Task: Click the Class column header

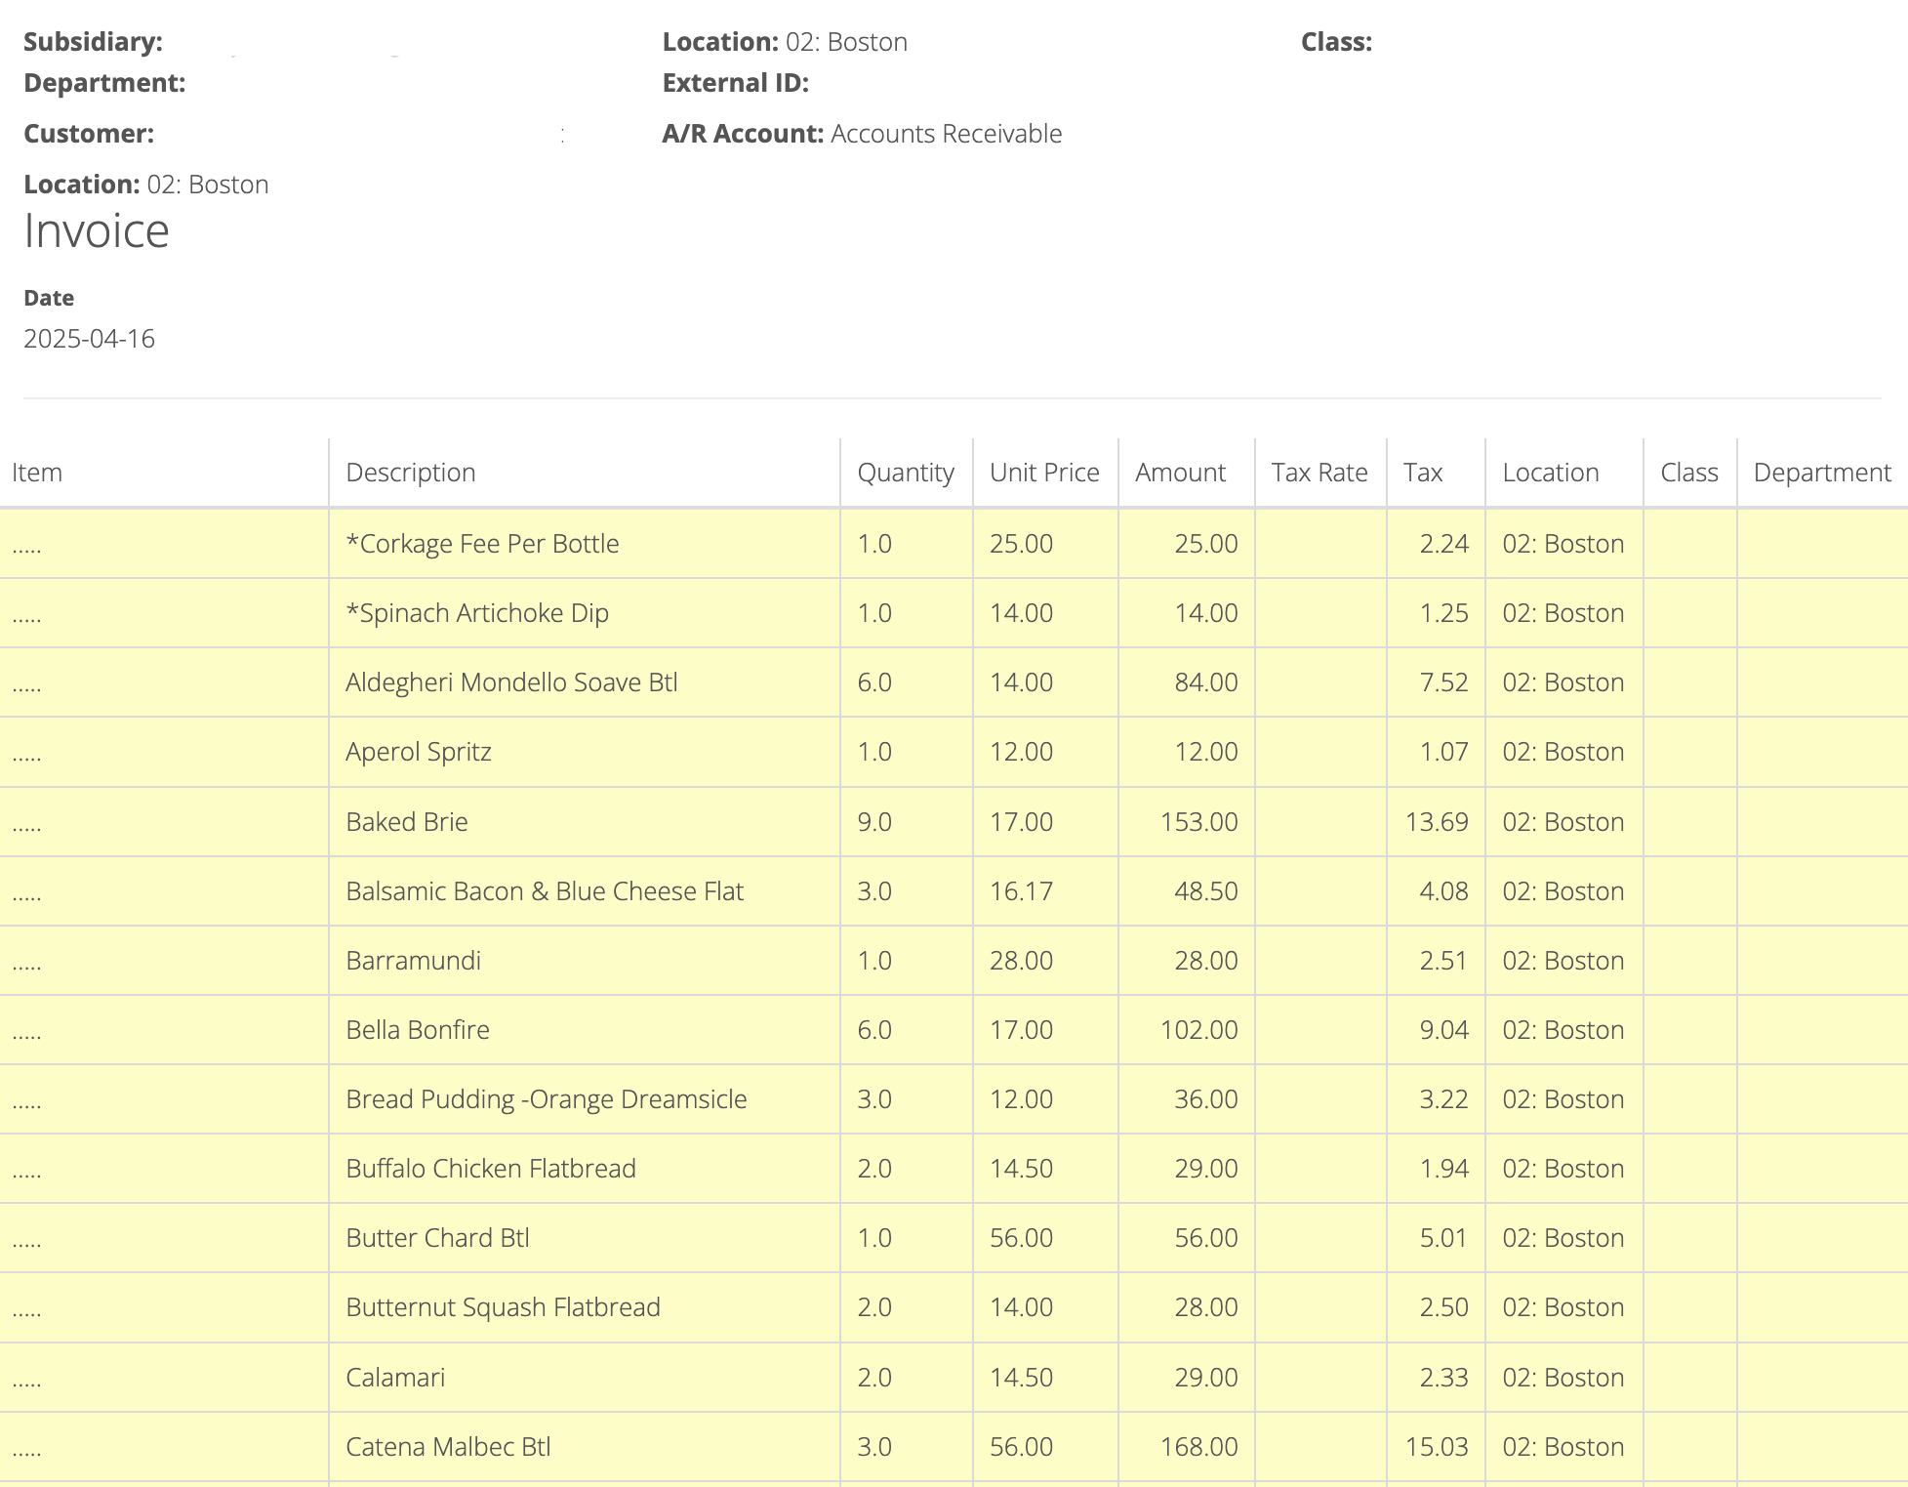Action: pyautogui.click(x=1689, y=473)
